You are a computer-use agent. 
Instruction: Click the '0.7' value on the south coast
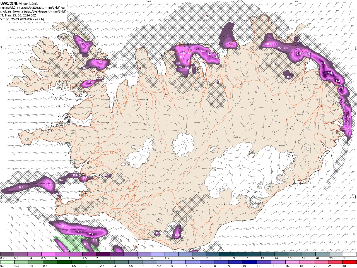[177, 235]
